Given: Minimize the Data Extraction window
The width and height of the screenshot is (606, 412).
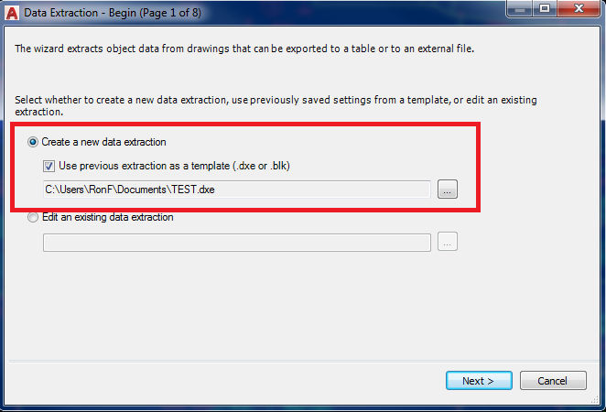Looking at the screenshot, I should (520, 9).
